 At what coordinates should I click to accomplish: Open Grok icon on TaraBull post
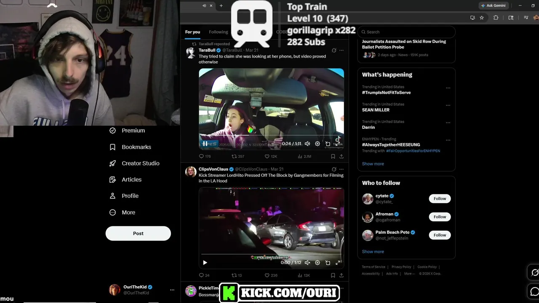[334, 50]
